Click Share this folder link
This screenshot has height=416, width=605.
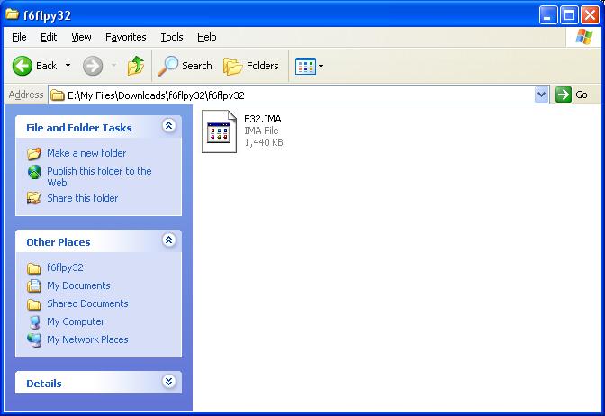coord(82,198)
